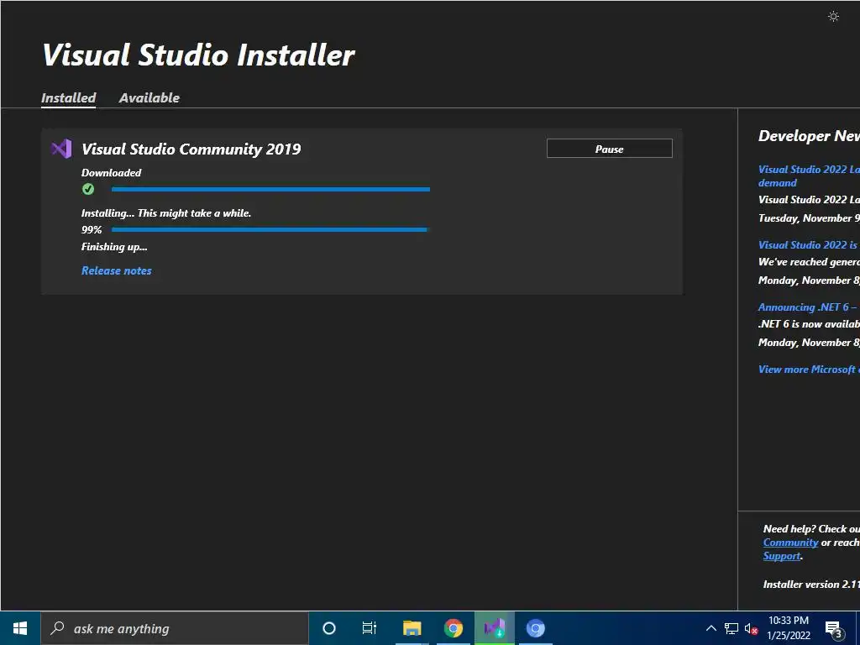The image size is (860, 645).
Task: Pause the Visual Studio installation
Action: tap(610, 149)
